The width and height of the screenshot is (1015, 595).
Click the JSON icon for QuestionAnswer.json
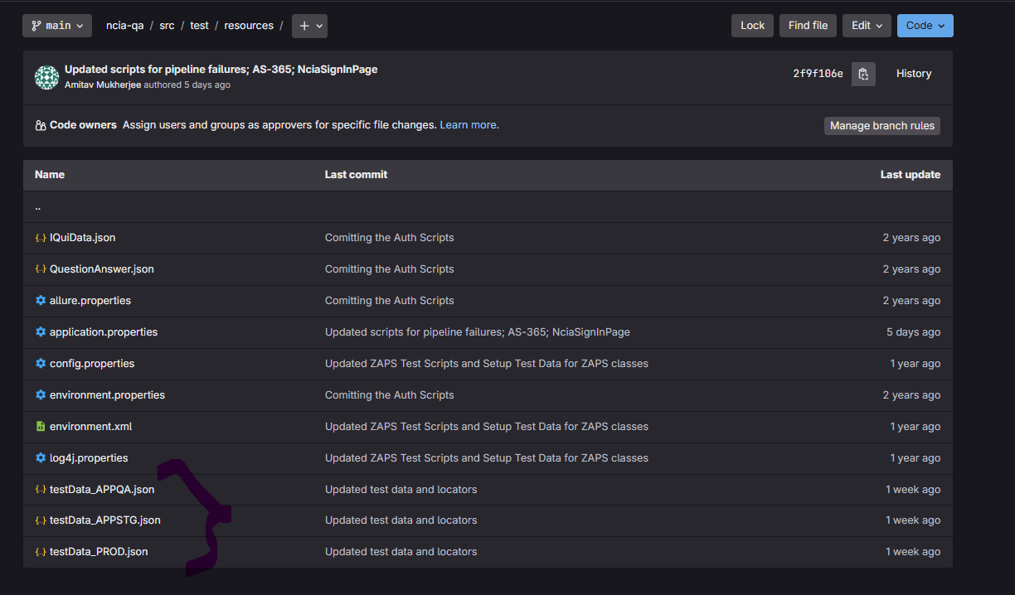(x=41, y=269)
